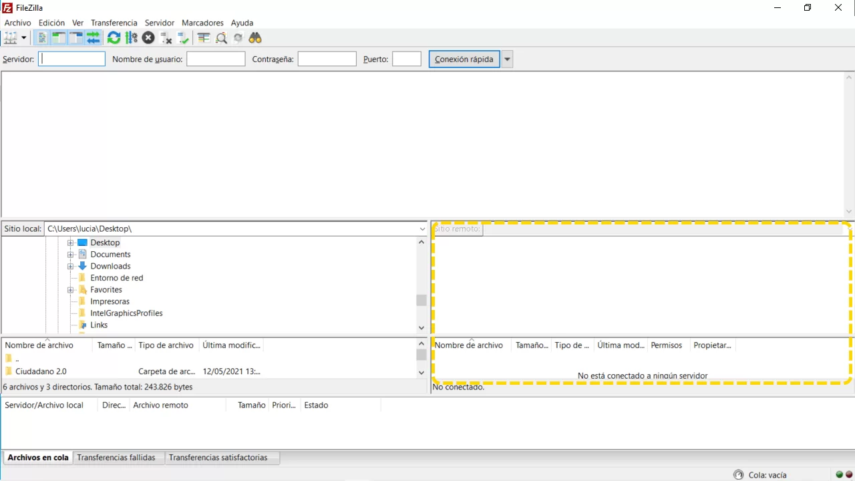This screenshot has width=855, height=481.
Task: Select the IntelGraphicsProfiles folder
Action: pyautogui.click(x=126, y=313)
